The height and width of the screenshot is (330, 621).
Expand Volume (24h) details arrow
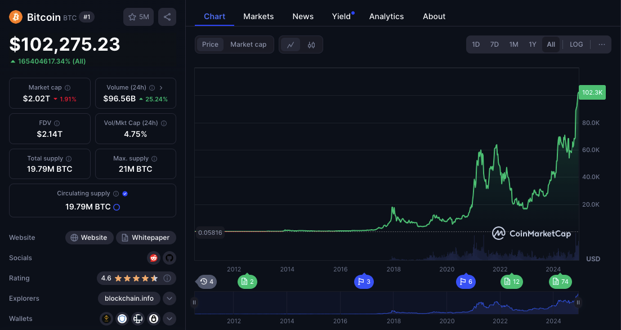coord(161,88)
